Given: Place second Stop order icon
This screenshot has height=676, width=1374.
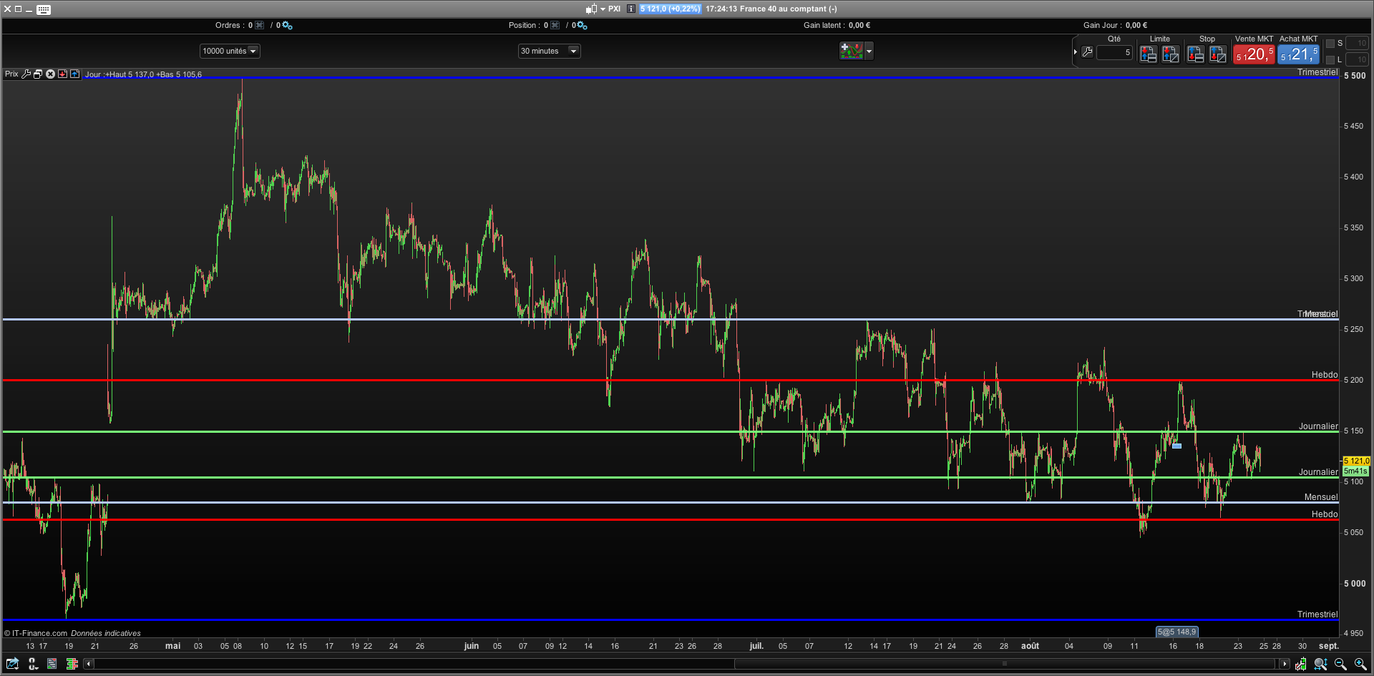Looking at the screenshot, I should coord(1218,54).
